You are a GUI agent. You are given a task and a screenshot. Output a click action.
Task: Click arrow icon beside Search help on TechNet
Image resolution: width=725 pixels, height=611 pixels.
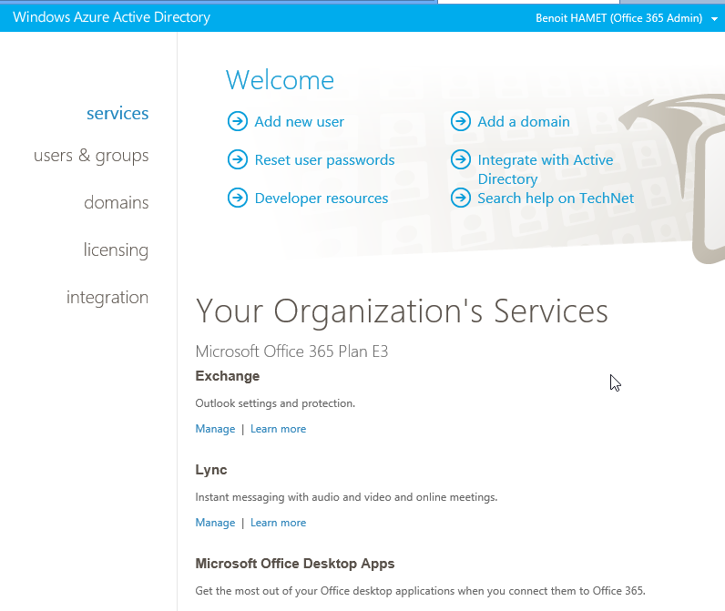click(x=461, y=199)
